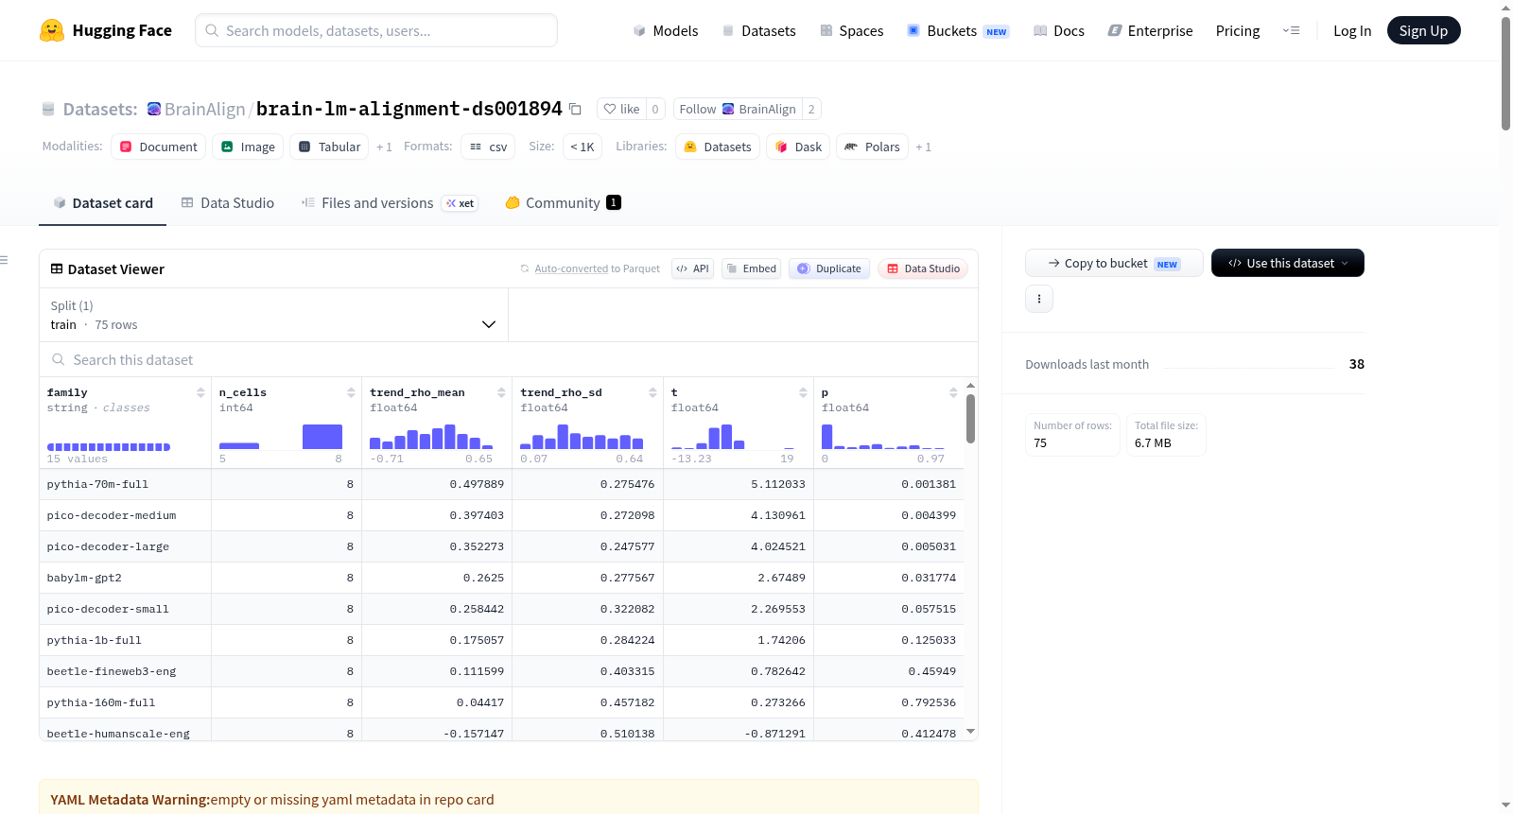This screenshot has width=1513, height=814.
Task: Select the Dask library tag
Action: (x=798, y=147)
